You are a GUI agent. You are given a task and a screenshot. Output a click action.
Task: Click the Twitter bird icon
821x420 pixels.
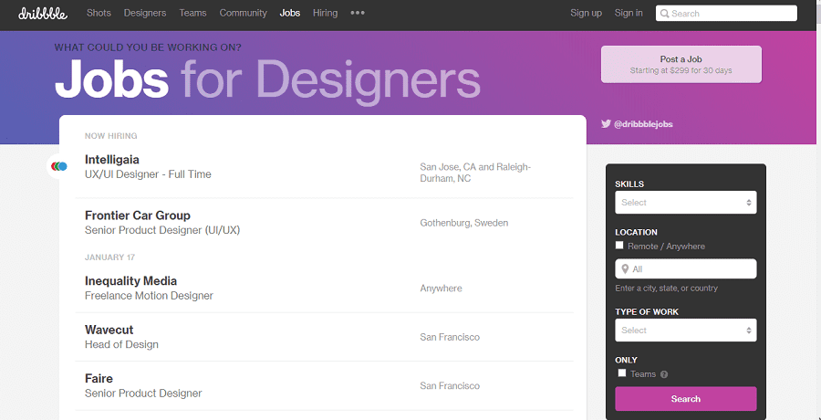(606, 124)
